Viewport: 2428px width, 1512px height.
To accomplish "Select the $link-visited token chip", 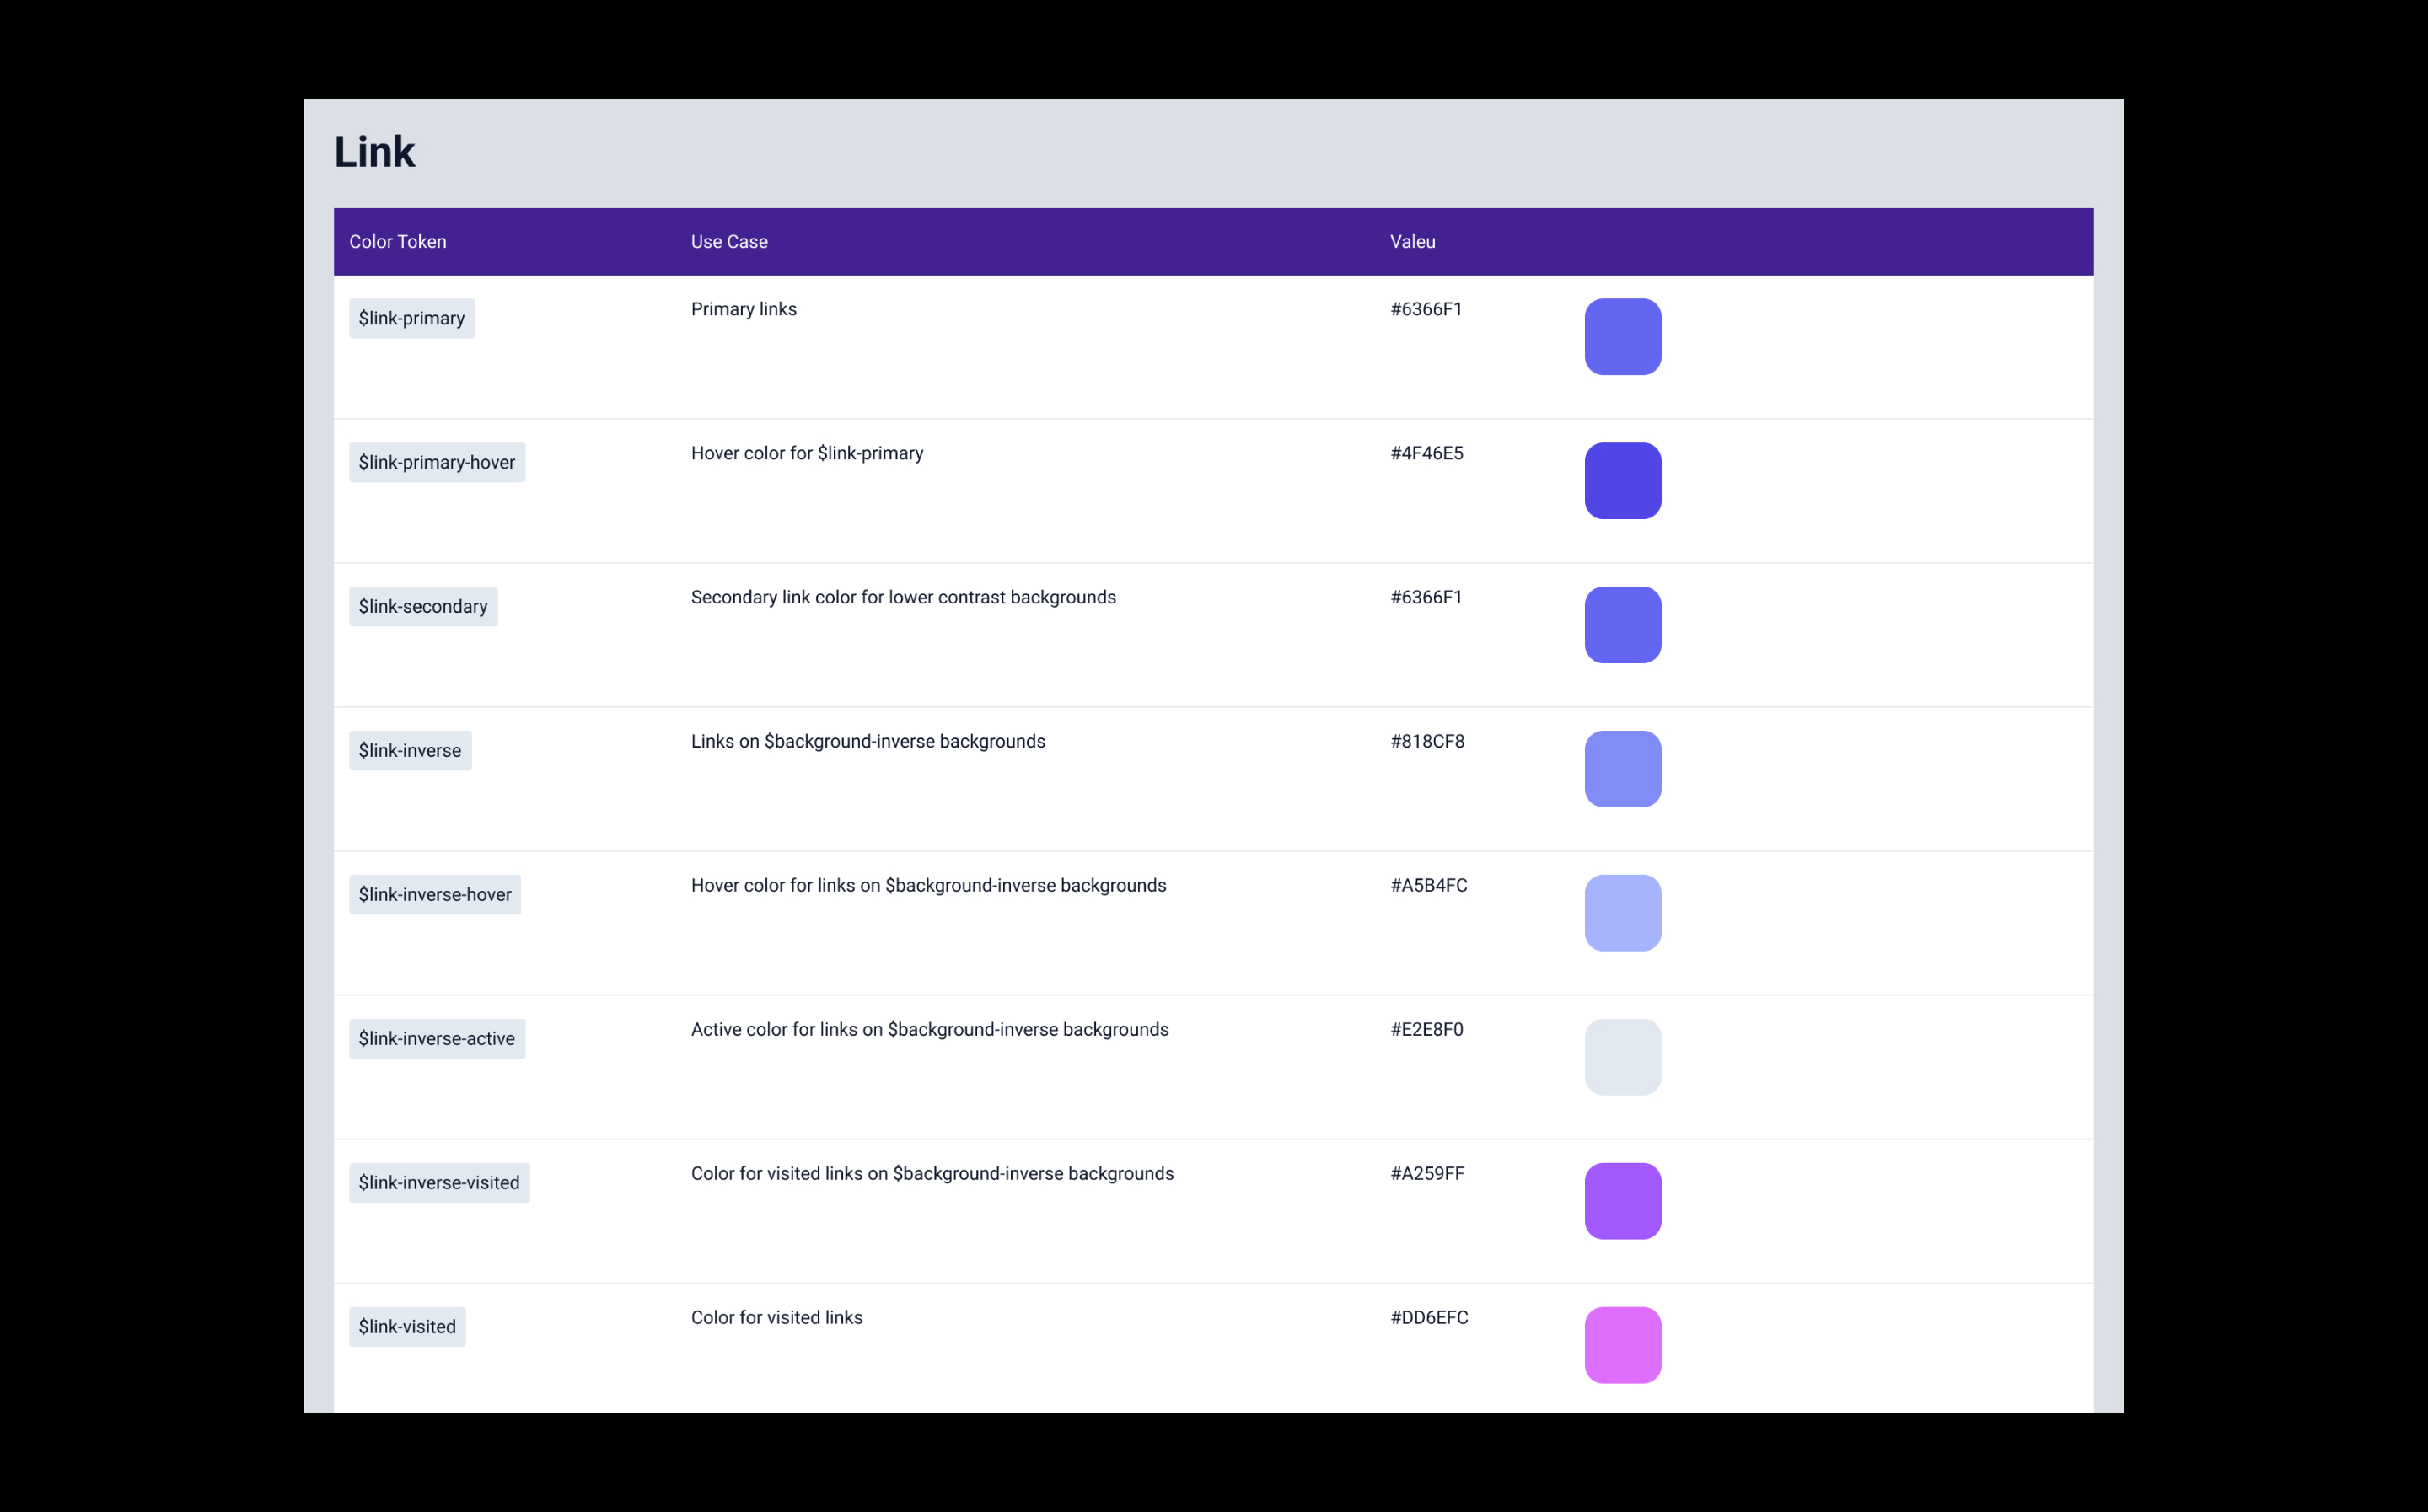I will tap(407, 1326).
